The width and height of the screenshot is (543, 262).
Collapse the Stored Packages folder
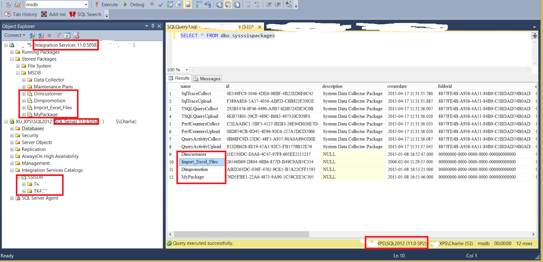tap(12, 59)
